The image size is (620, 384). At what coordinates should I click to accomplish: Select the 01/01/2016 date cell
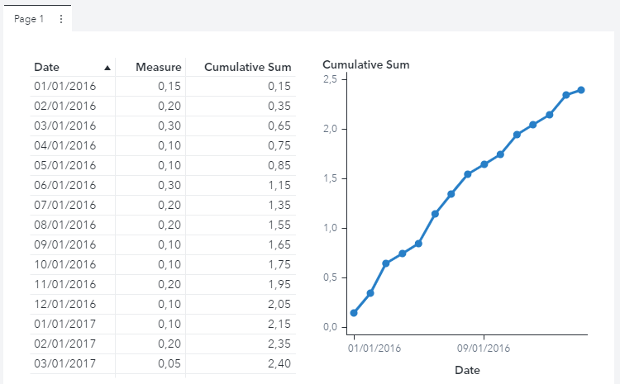pyautogui.click(x=65, y=86)
